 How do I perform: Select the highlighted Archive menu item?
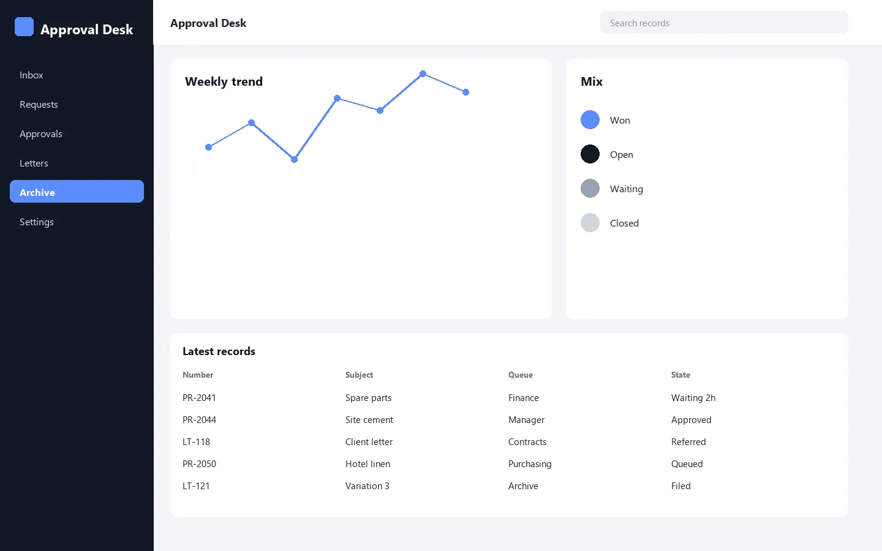tap(77, 192)
